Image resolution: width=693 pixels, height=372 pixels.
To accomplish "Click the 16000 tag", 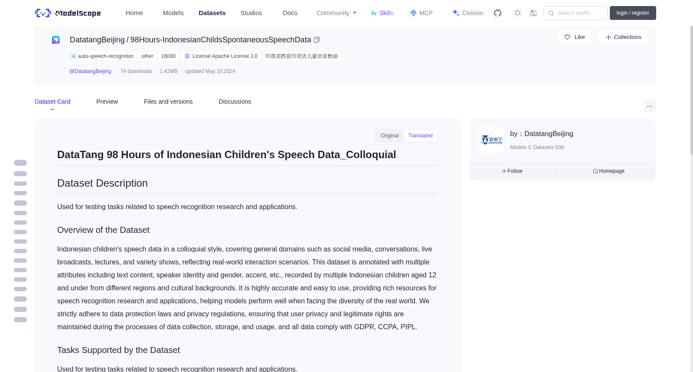I will (168, 56).
